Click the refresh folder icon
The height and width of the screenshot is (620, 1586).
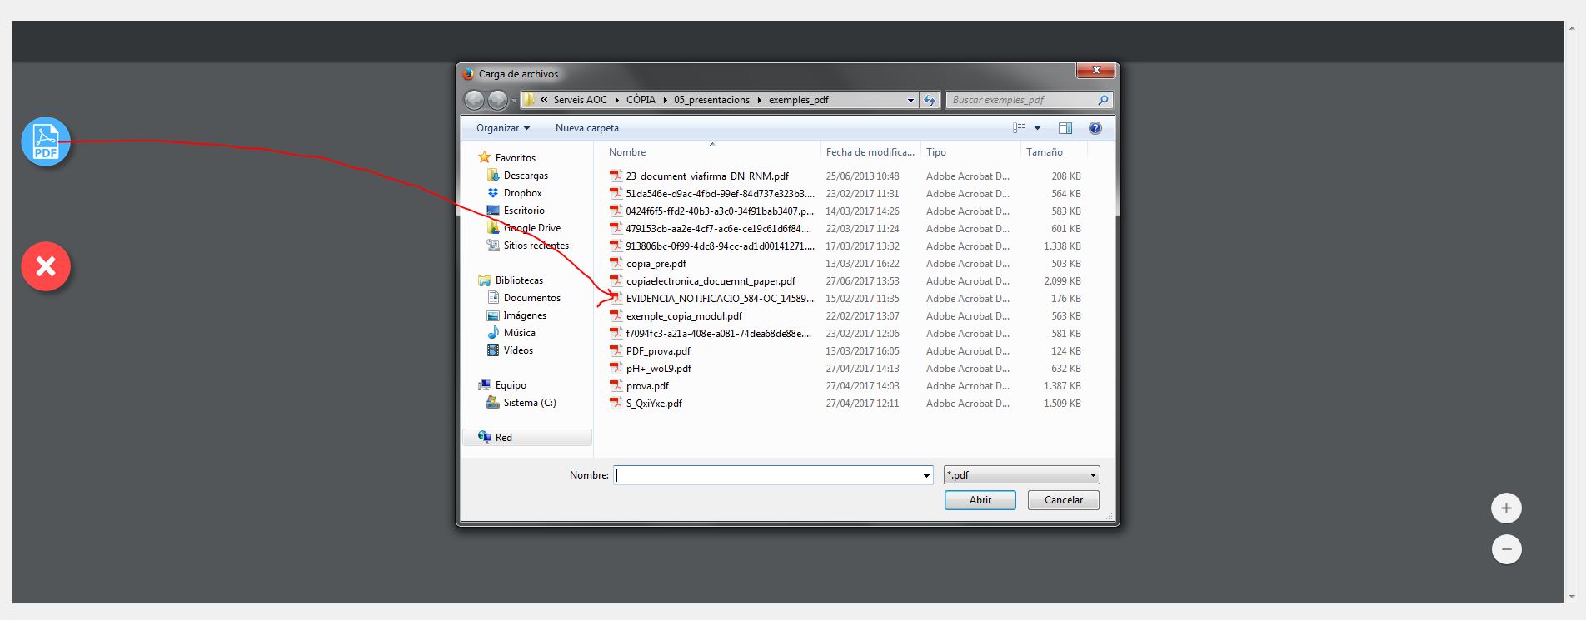coord(930,100)
